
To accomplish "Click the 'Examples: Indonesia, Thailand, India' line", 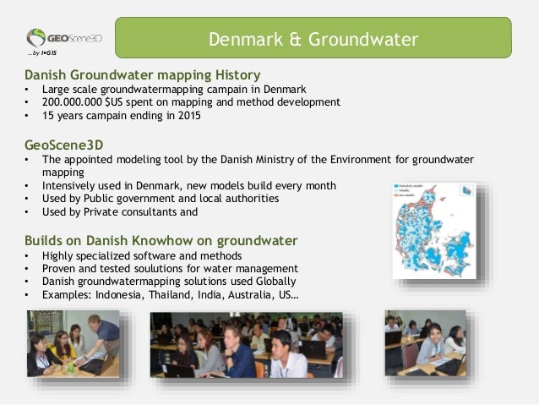I will click(x=171, y=294).
